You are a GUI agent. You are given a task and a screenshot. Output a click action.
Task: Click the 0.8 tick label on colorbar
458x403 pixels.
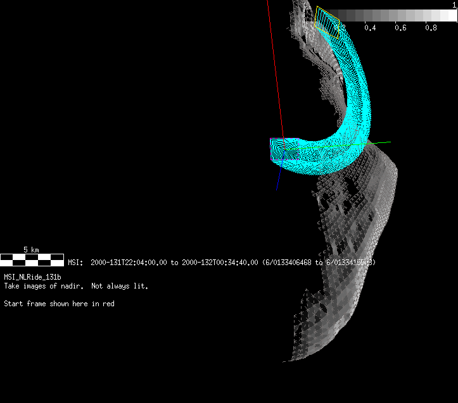431,28
